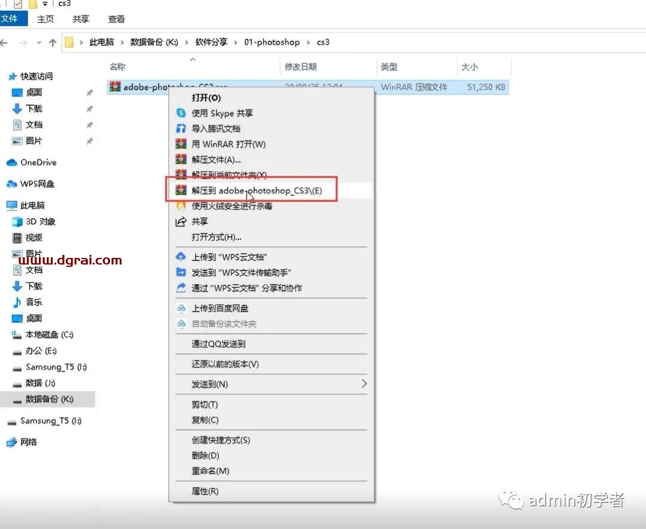Open 快速访问 in the navigation pane
This screenshot has width=646, height=529.
pyautogui.click(x=36, y=76)
